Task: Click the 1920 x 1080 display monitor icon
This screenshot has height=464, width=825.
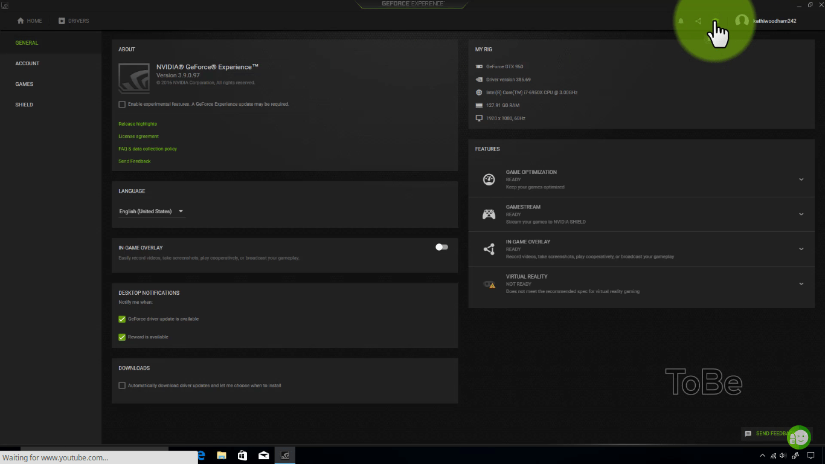Action: [479, 118]
